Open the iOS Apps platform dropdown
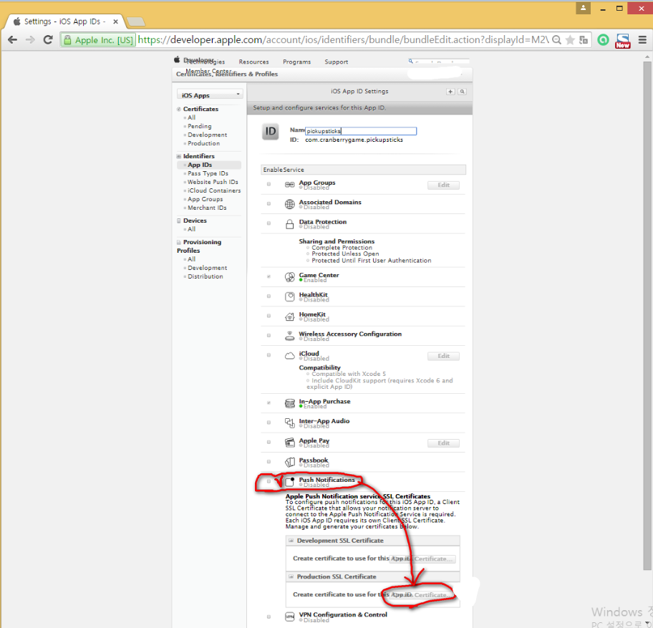The image size is (653, 628). click(x=210, y=95)
